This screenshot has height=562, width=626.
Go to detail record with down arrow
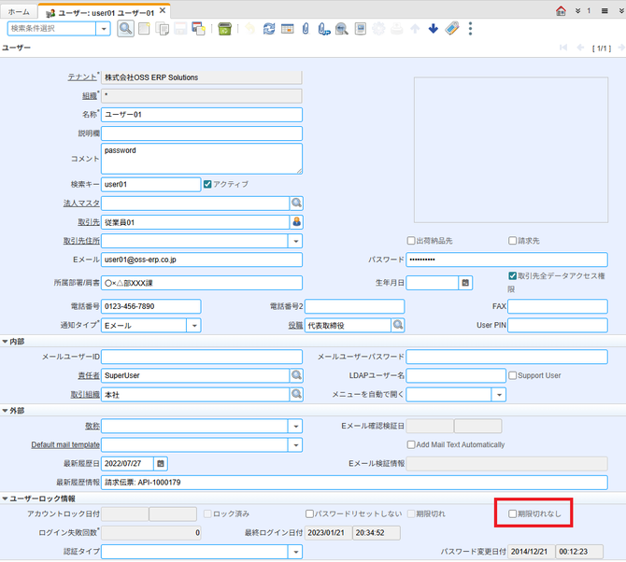pyautogui.click(x=434, y=29)
